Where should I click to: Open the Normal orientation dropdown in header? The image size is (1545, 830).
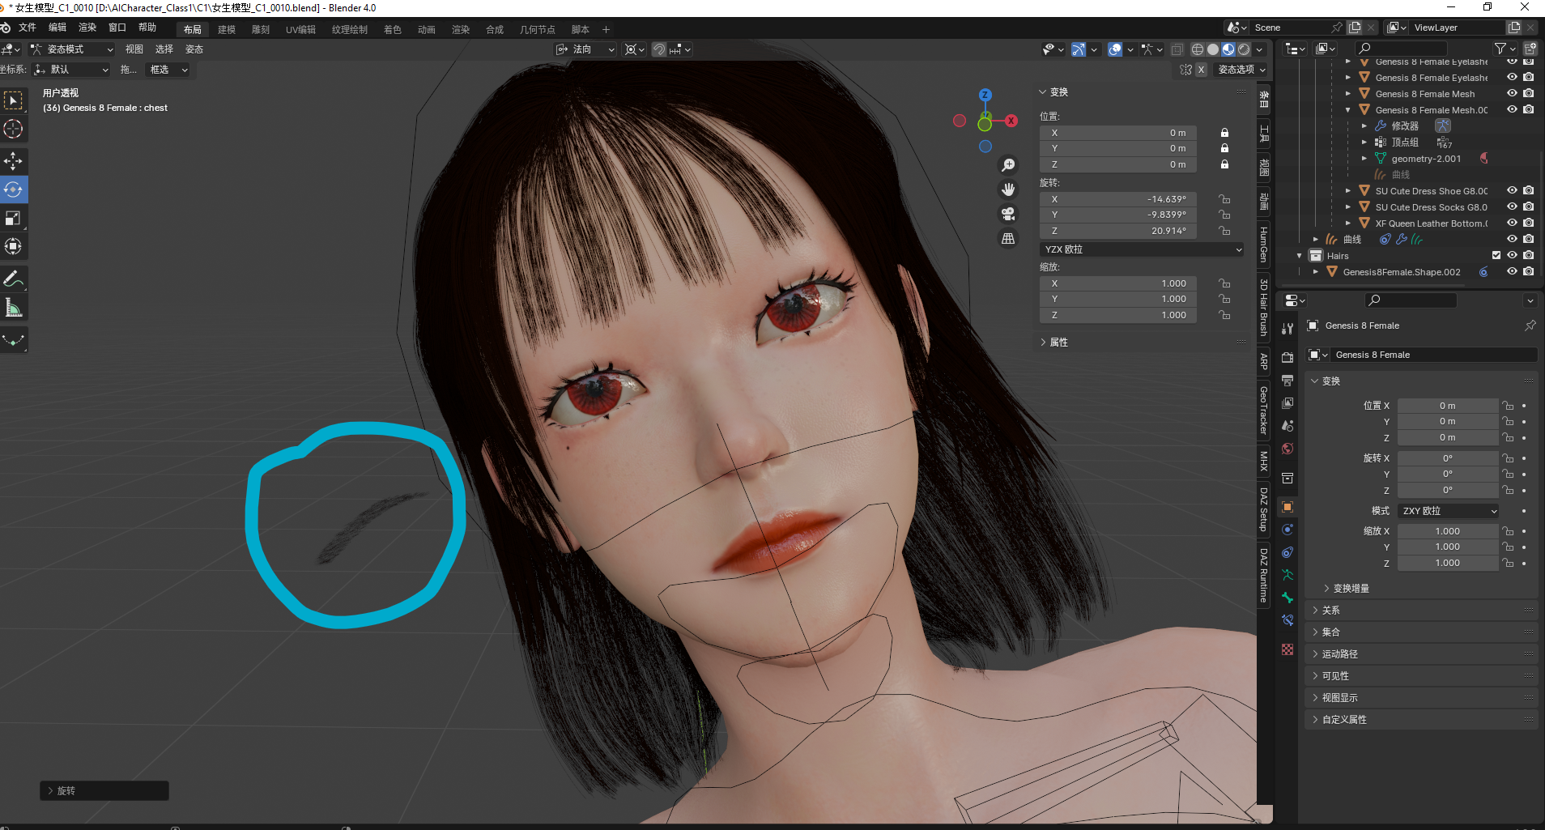pos(585,49)
